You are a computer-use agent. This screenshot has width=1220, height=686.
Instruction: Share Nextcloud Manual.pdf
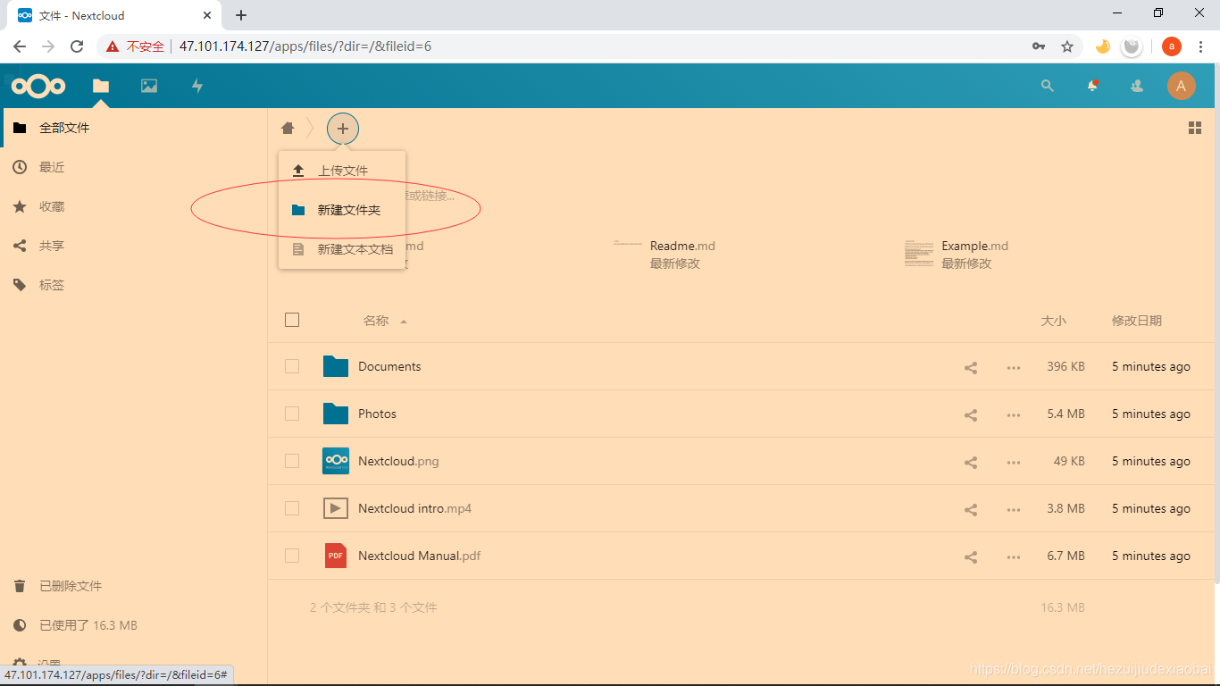pyautogui.click(x=971, y=556)
